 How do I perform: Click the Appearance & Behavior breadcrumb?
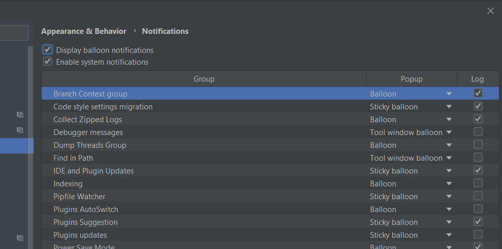click(84, 31)
